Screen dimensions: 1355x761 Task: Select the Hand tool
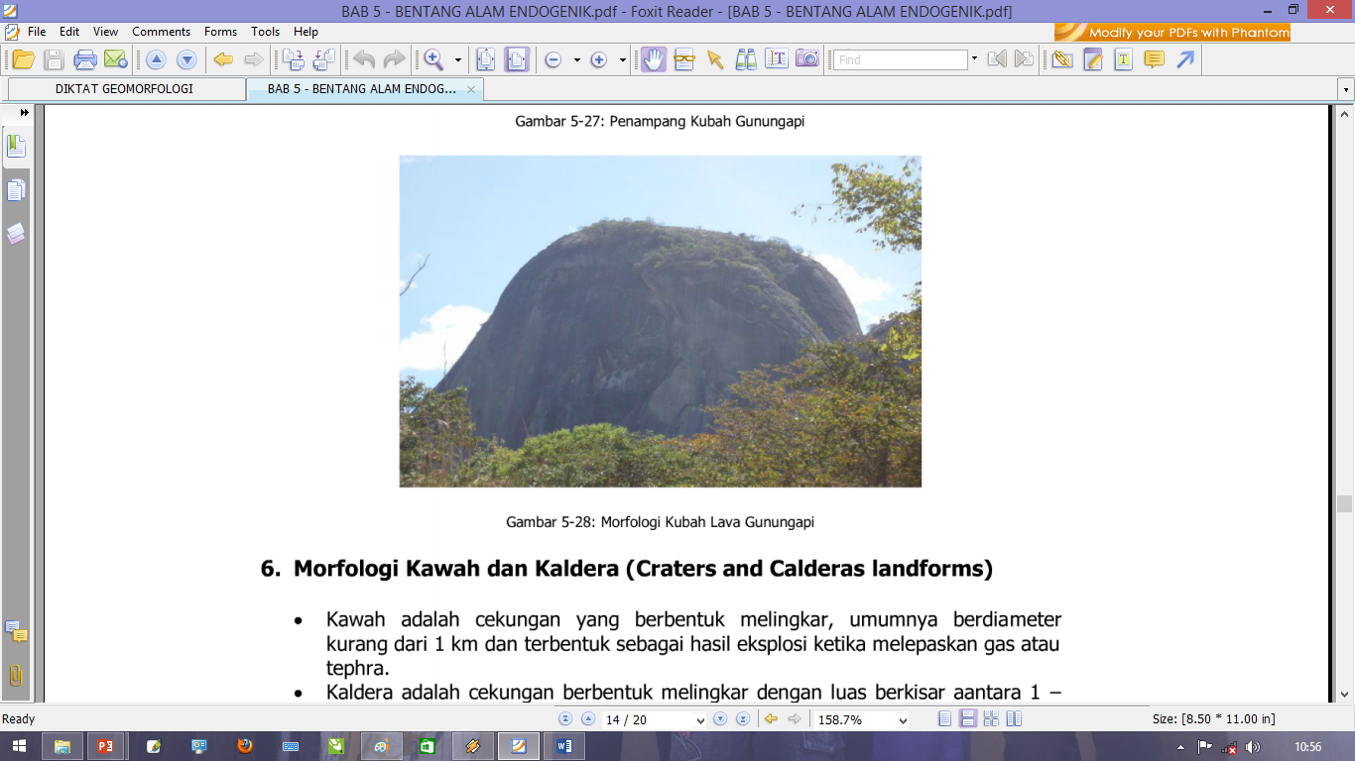point(653,59)
